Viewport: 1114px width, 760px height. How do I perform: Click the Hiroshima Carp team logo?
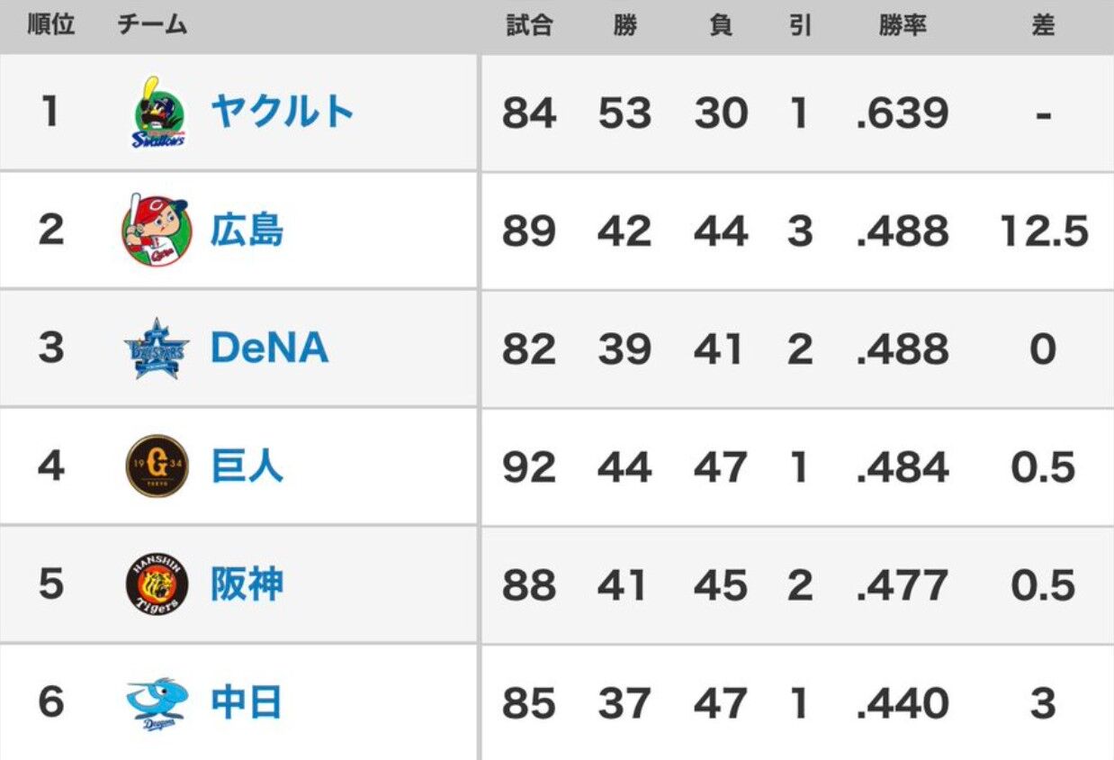pos(157,231)
